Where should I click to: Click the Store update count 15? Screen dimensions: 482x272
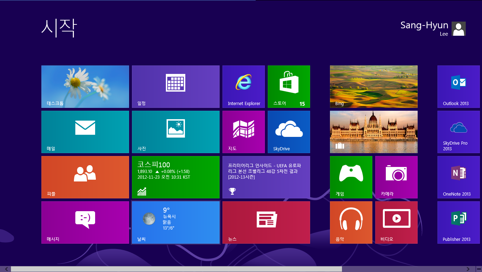click(x=302, y=104)
